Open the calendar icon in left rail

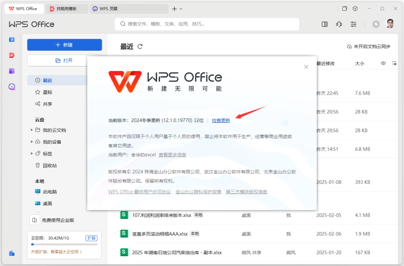pyautogui.click(x=12, y=40)
